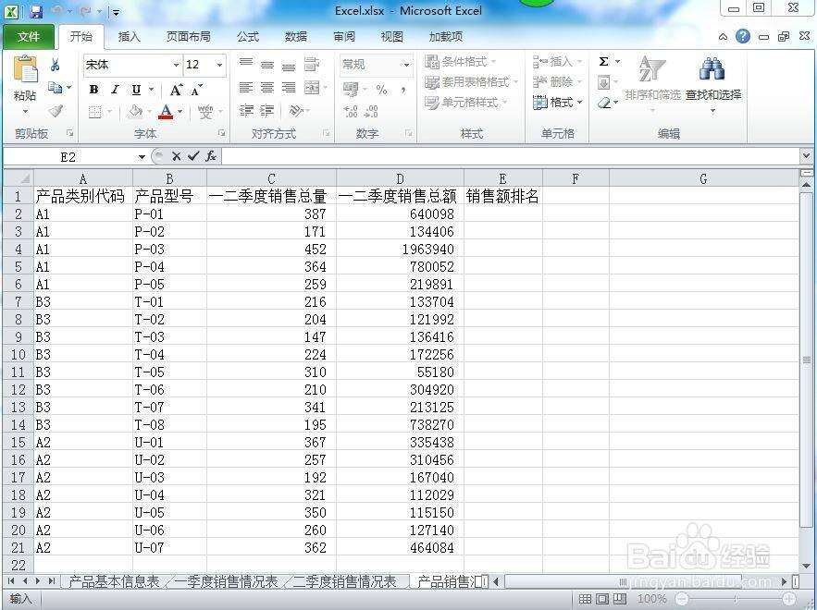The image size is (817, 610).
Task: Increase font size with large A
Action: [x=176, y=90]
